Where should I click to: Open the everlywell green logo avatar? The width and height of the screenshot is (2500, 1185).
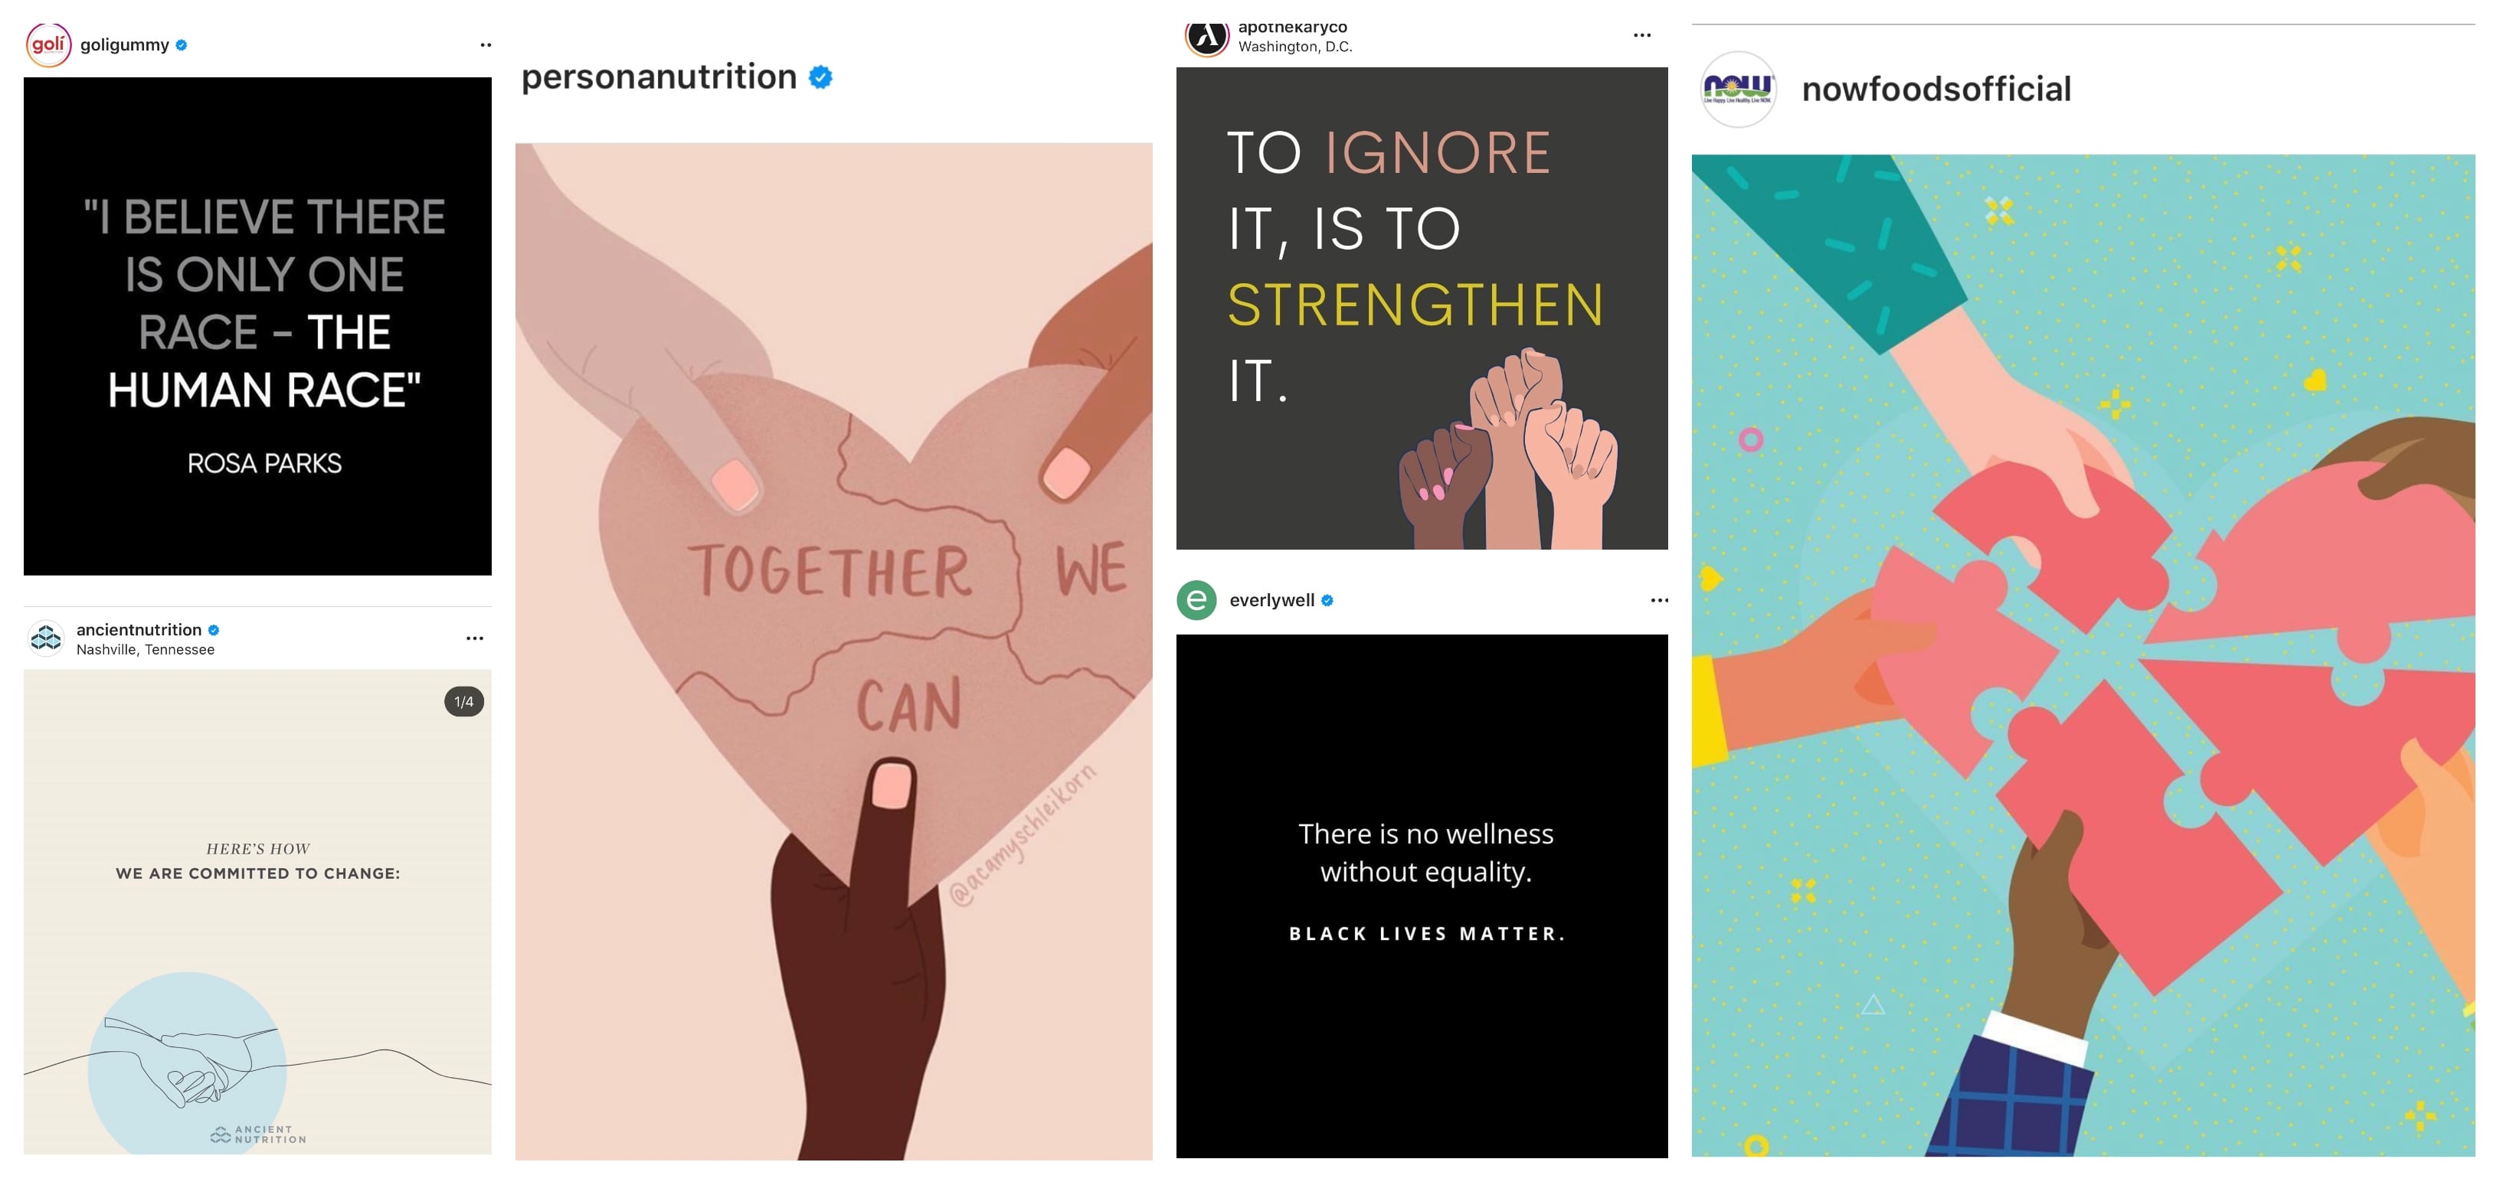coord(1196,600)
